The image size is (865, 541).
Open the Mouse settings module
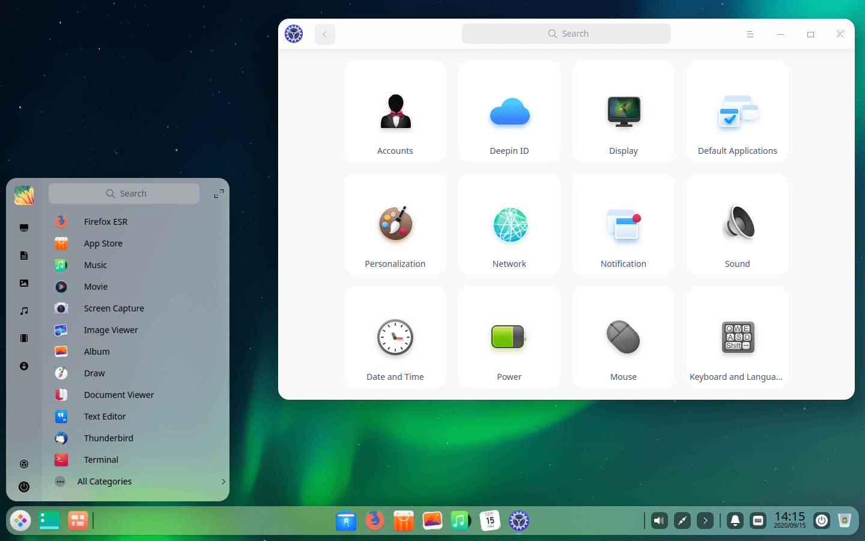pos(623,337)
